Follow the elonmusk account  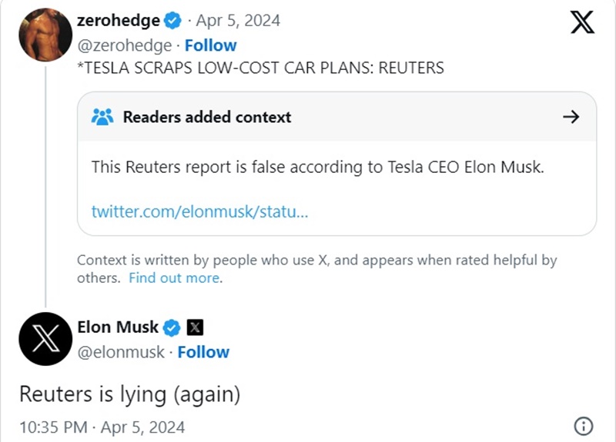[203, 352]
